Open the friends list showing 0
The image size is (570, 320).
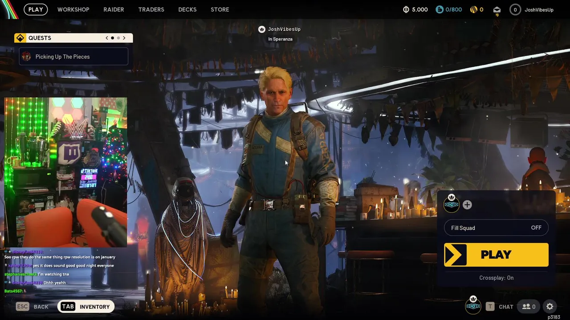pos(529,307)
